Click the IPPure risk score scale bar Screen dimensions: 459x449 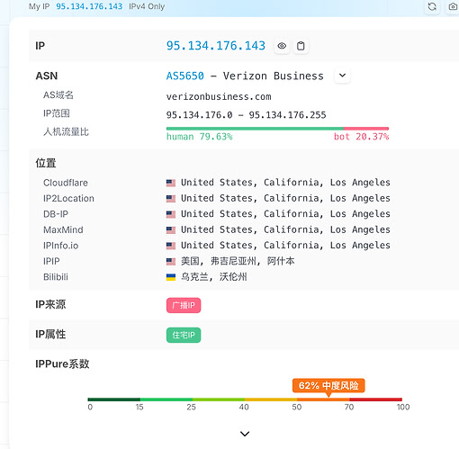click(245, 400)
